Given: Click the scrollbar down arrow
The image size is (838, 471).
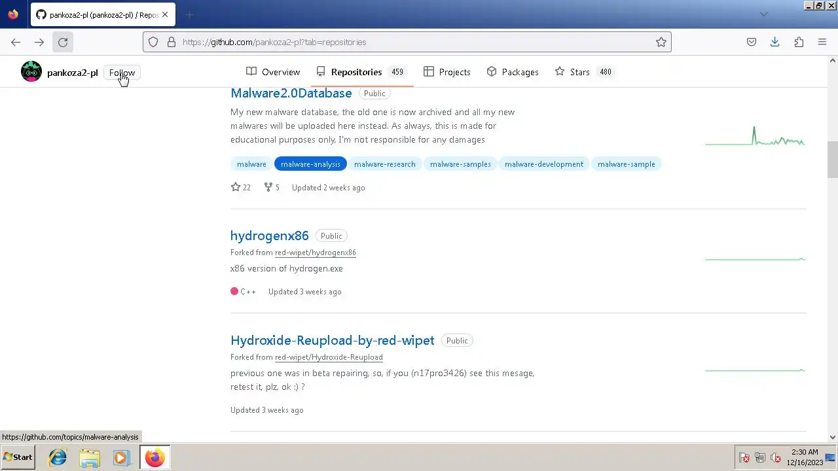Looking at the screenshot, I should 833,438.
